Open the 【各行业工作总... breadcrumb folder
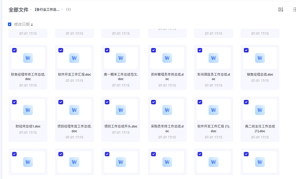The width and height of the screenshot is (296, 179). (47, 9)
